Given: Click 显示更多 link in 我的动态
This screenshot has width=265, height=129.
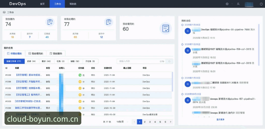Looking at the screenshot, I should pyautogui.click(x=220, y=119).
